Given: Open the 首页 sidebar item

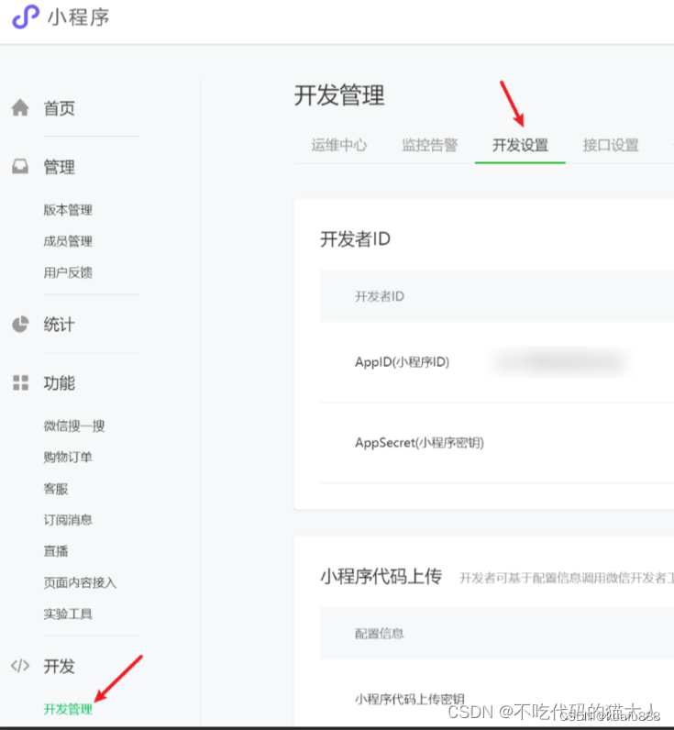Looking at the screenshot, I should pos(59,108).
